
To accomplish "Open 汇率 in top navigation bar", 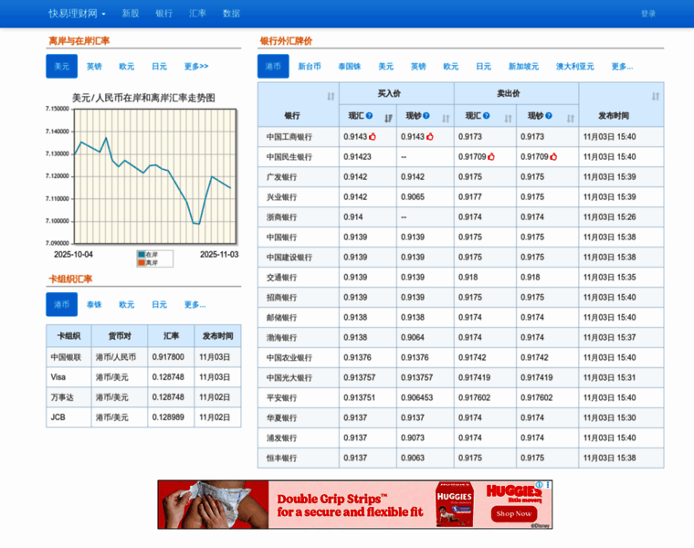I will click(197, 14).
